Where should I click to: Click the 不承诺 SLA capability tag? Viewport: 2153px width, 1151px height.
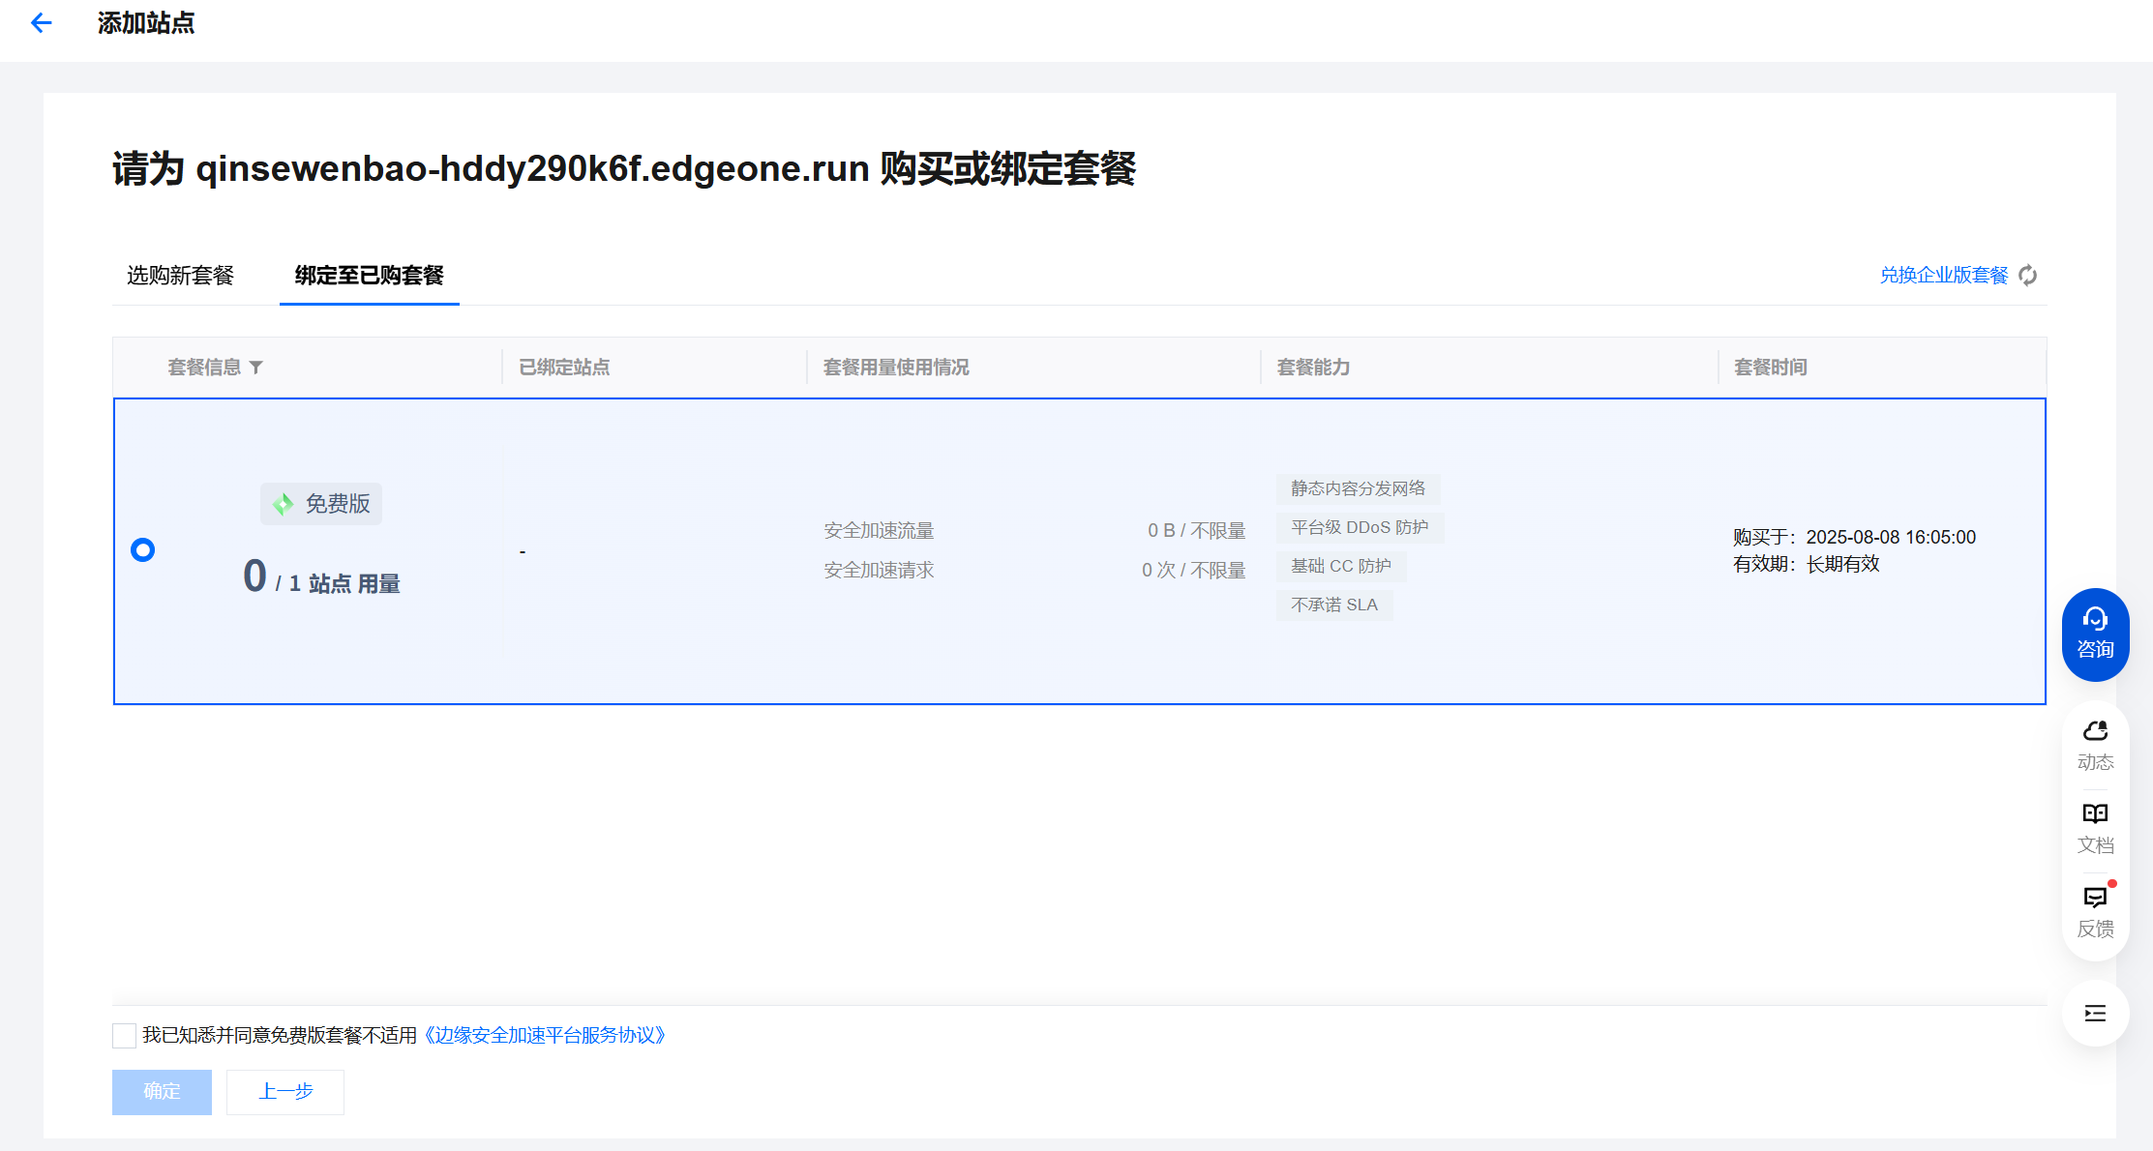click(x=1333, y=605)
